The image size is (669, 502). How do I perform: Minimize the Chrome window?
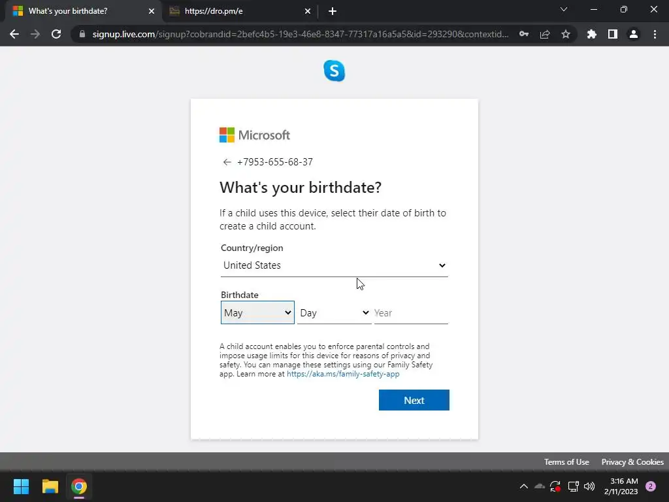[593, 9]
